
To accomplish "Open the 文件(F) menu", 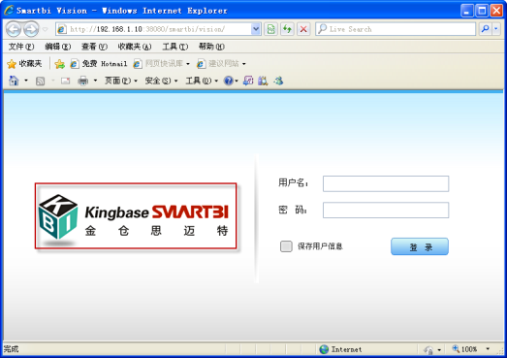I will click(21, 47).
